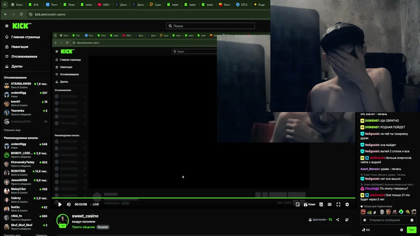Click the Azart_Benzov username in chat

pyautogui.click(x=370, y=169)
